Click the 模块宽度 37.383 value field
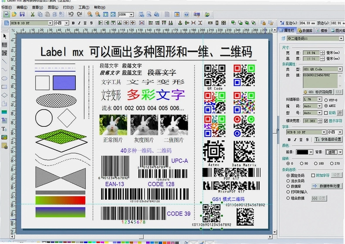 [310, 121]
